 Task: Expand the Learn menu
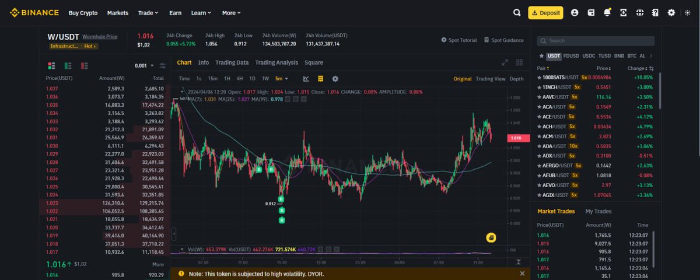tap(201, 12)
